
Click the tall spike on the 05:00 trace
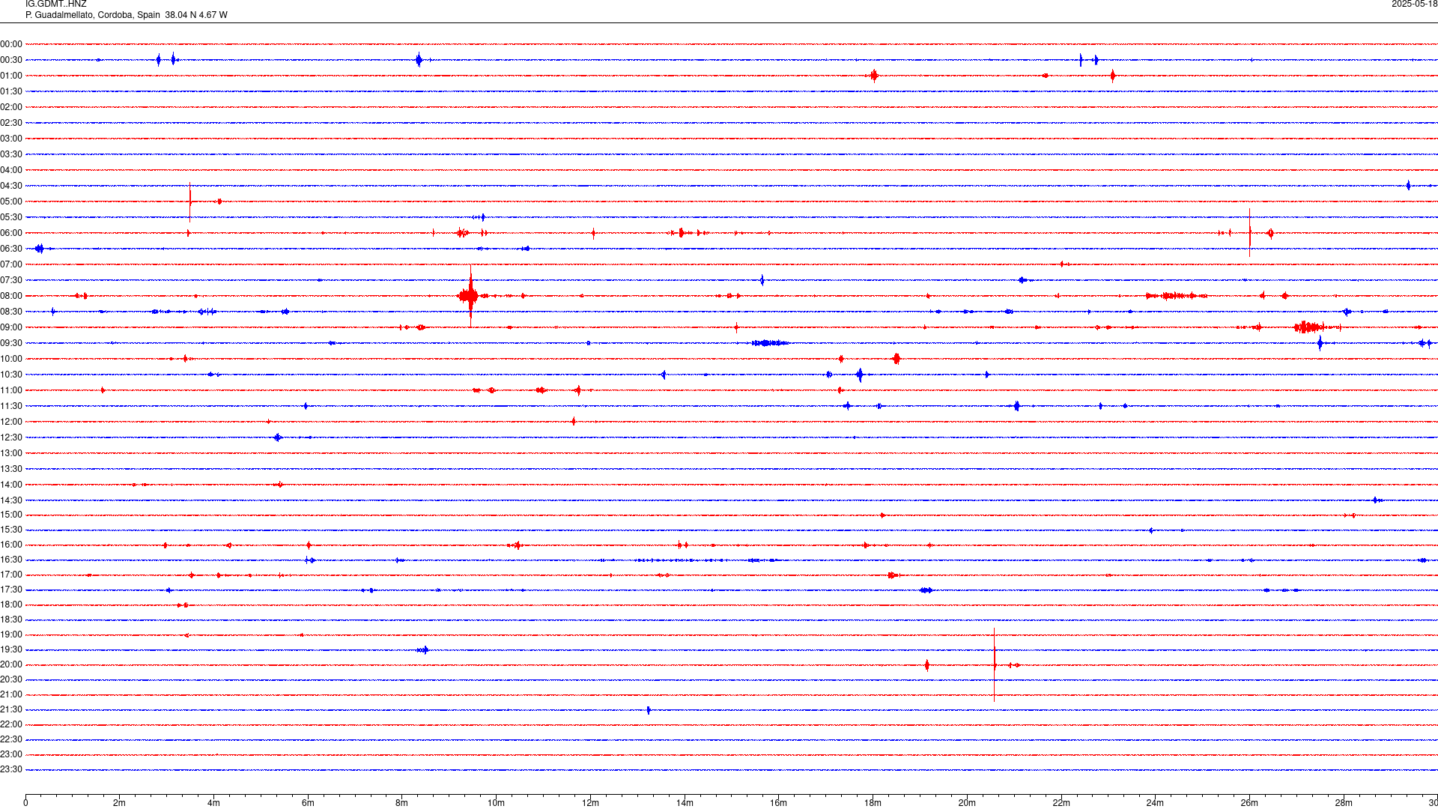pos(189,202)
